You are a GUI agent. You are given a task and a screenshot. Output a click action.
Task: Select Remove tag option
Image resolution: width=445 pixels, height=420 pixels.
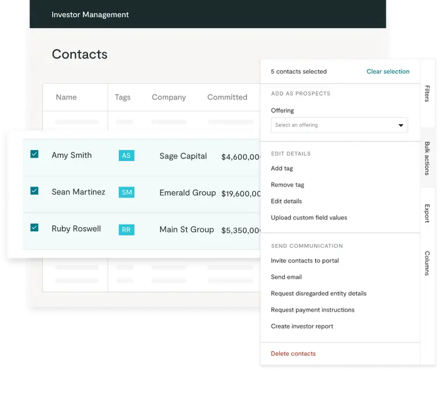point(287,185)
